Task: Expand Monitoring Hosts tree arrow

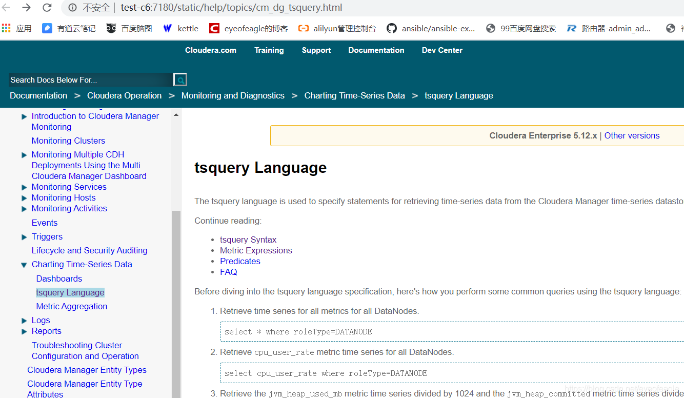Action: click(24, 198)
